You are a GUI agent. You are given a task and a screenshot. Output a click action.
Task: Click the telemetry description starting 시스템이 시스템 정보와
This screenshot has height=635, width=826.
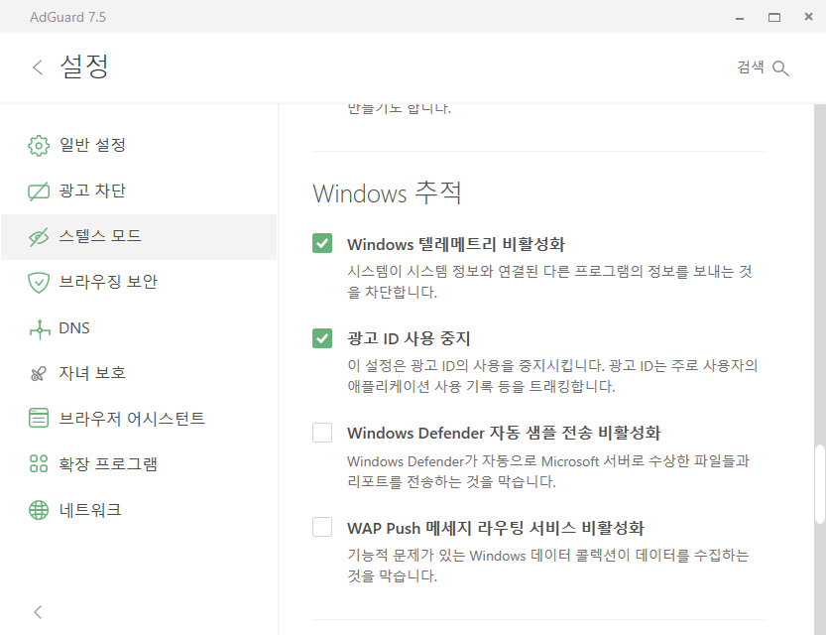(x=549, y=282)
